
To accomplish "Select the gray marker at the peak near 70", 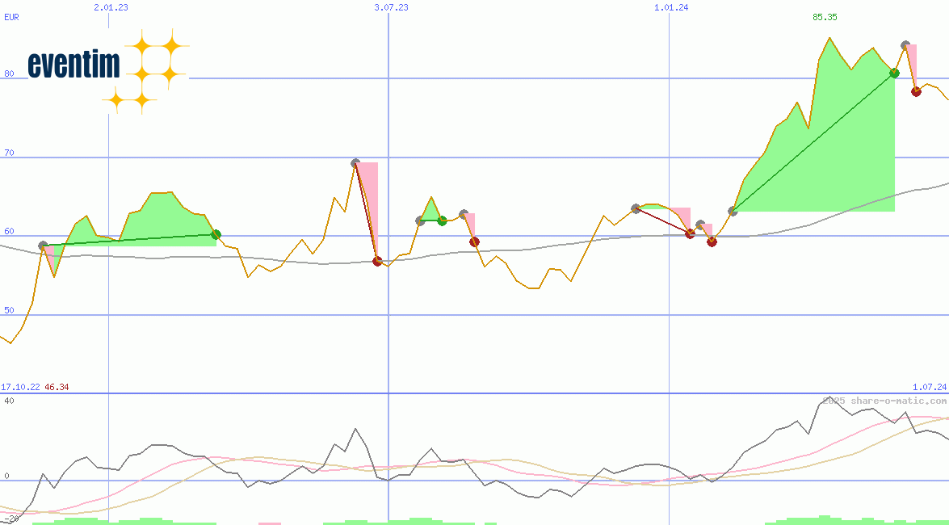I will point(355,163).
